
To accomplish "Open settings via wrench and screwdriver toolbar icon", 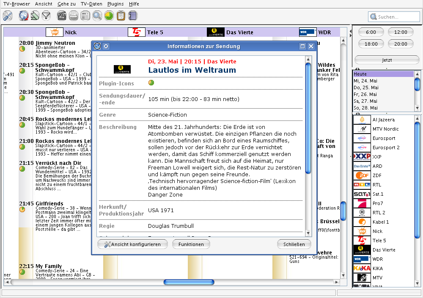I will (x=8, y=16).
